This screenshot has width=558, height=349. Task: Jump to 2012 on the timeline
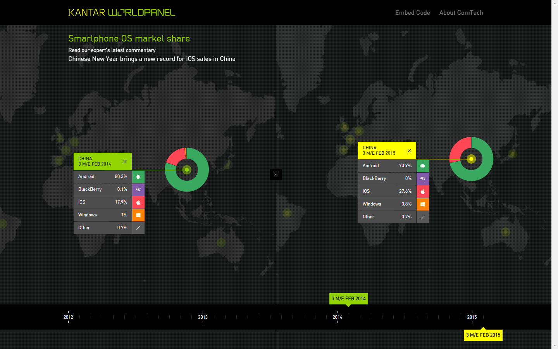(x=68, y=317)
